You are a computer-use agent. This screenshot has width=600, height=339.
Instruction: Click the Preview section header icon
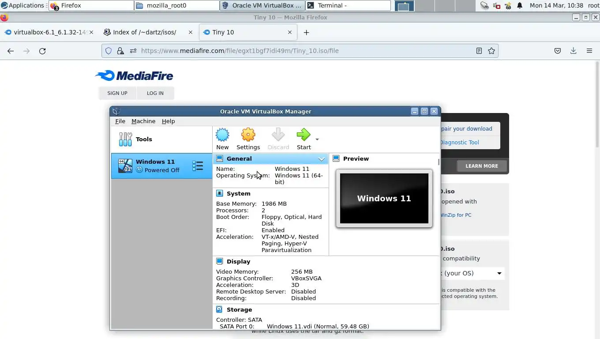(336, 158)
